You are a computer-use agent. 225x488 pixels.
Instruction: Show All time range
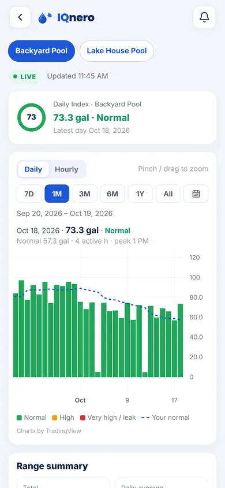click(168, 193)
